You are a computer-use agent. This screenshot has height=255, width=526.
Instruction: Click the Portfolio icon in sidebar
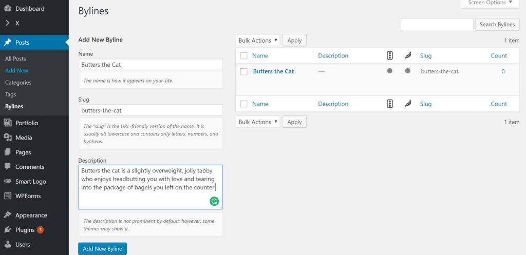point(8,123)
